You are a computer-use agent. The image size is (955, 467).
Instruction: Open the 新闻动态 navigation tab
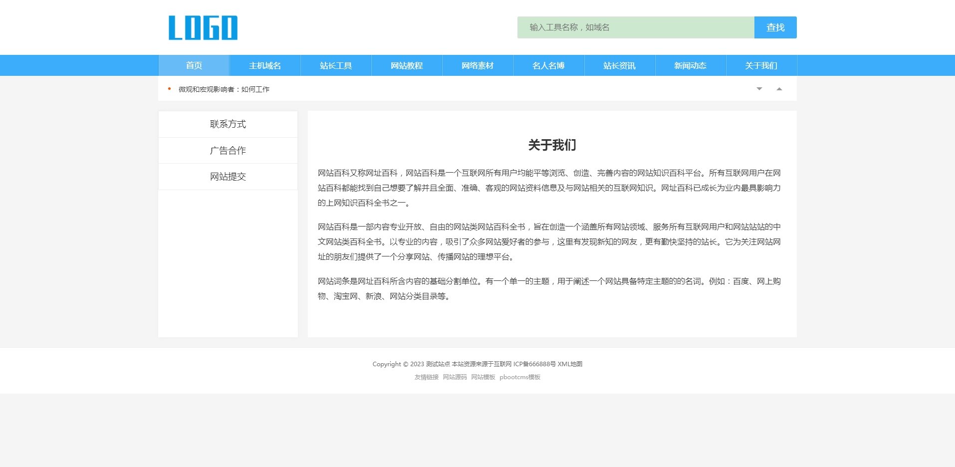tap(690, 65)
